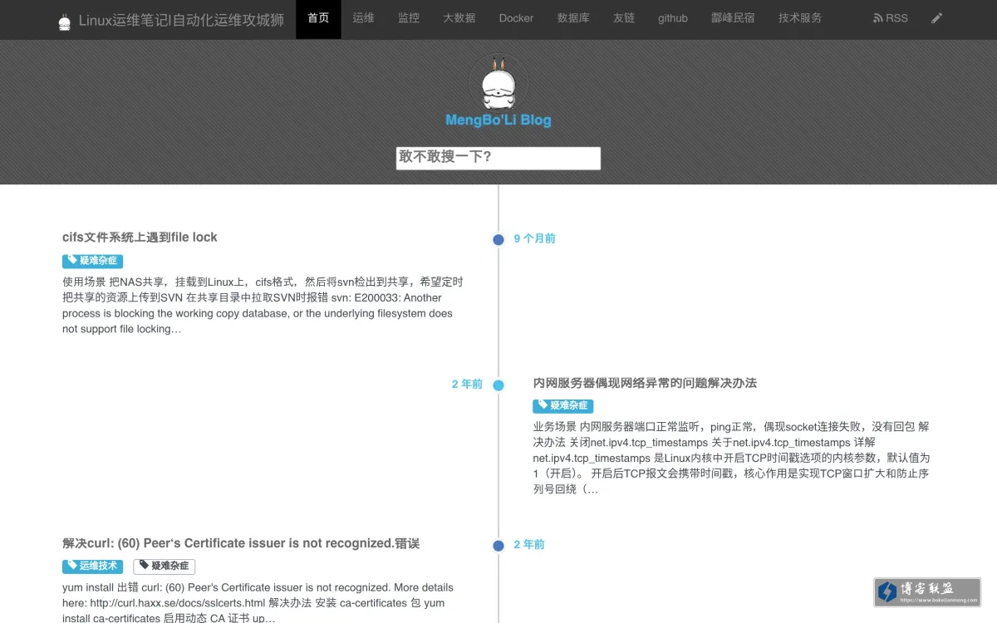Click the 疑难杂症 tag under curl post
Image resolution: width=997 pixels, height=623 pixels.
164,567
